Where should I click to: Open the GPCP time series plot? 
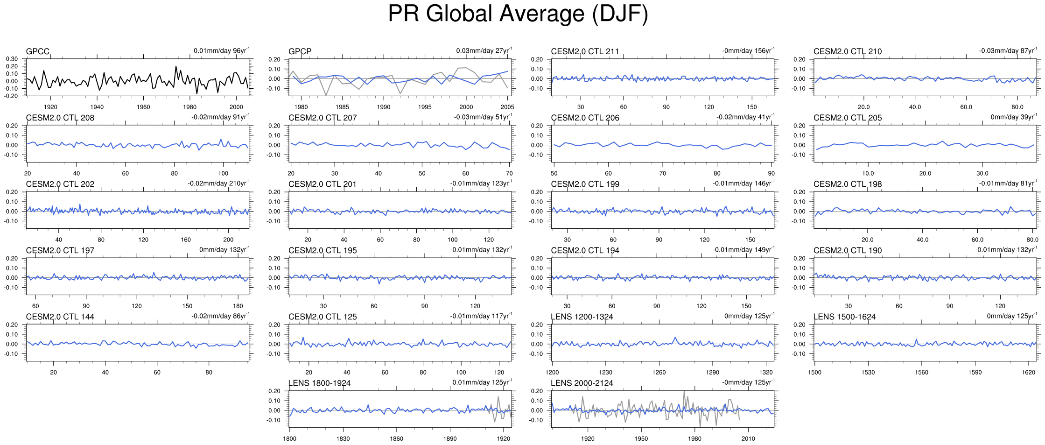tap(400, 78)
